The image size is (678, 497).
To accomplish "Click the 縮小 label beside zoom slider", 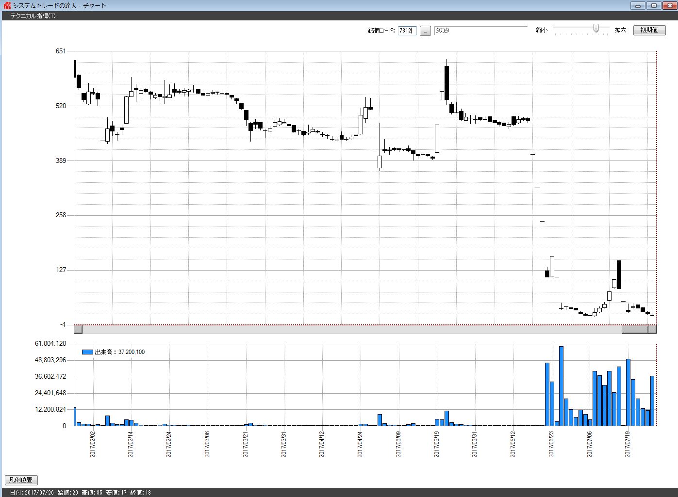I will (542, 30).
